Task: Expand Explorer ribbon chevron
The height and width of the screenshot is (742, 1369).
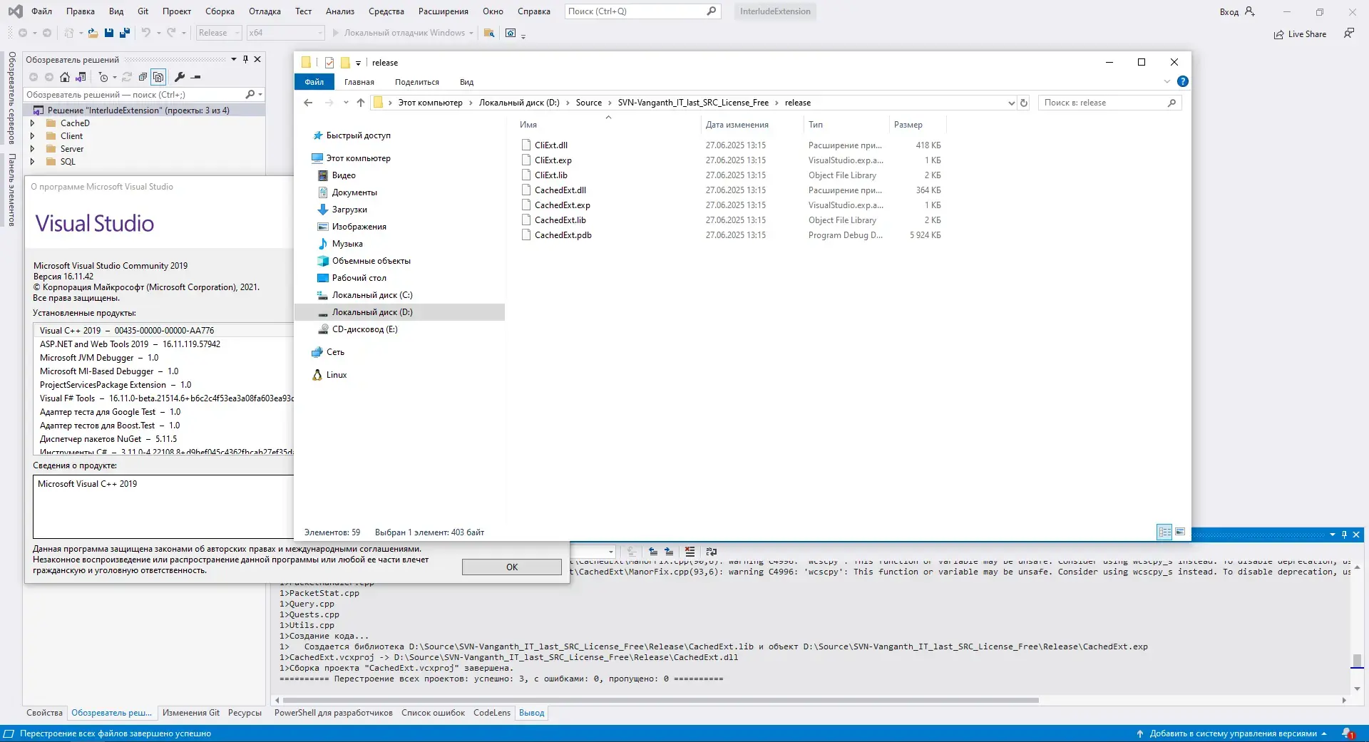Action: tap(1167, 81)
